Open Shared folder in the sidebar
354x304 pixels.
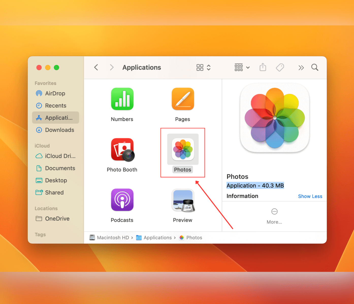(56, 193)
